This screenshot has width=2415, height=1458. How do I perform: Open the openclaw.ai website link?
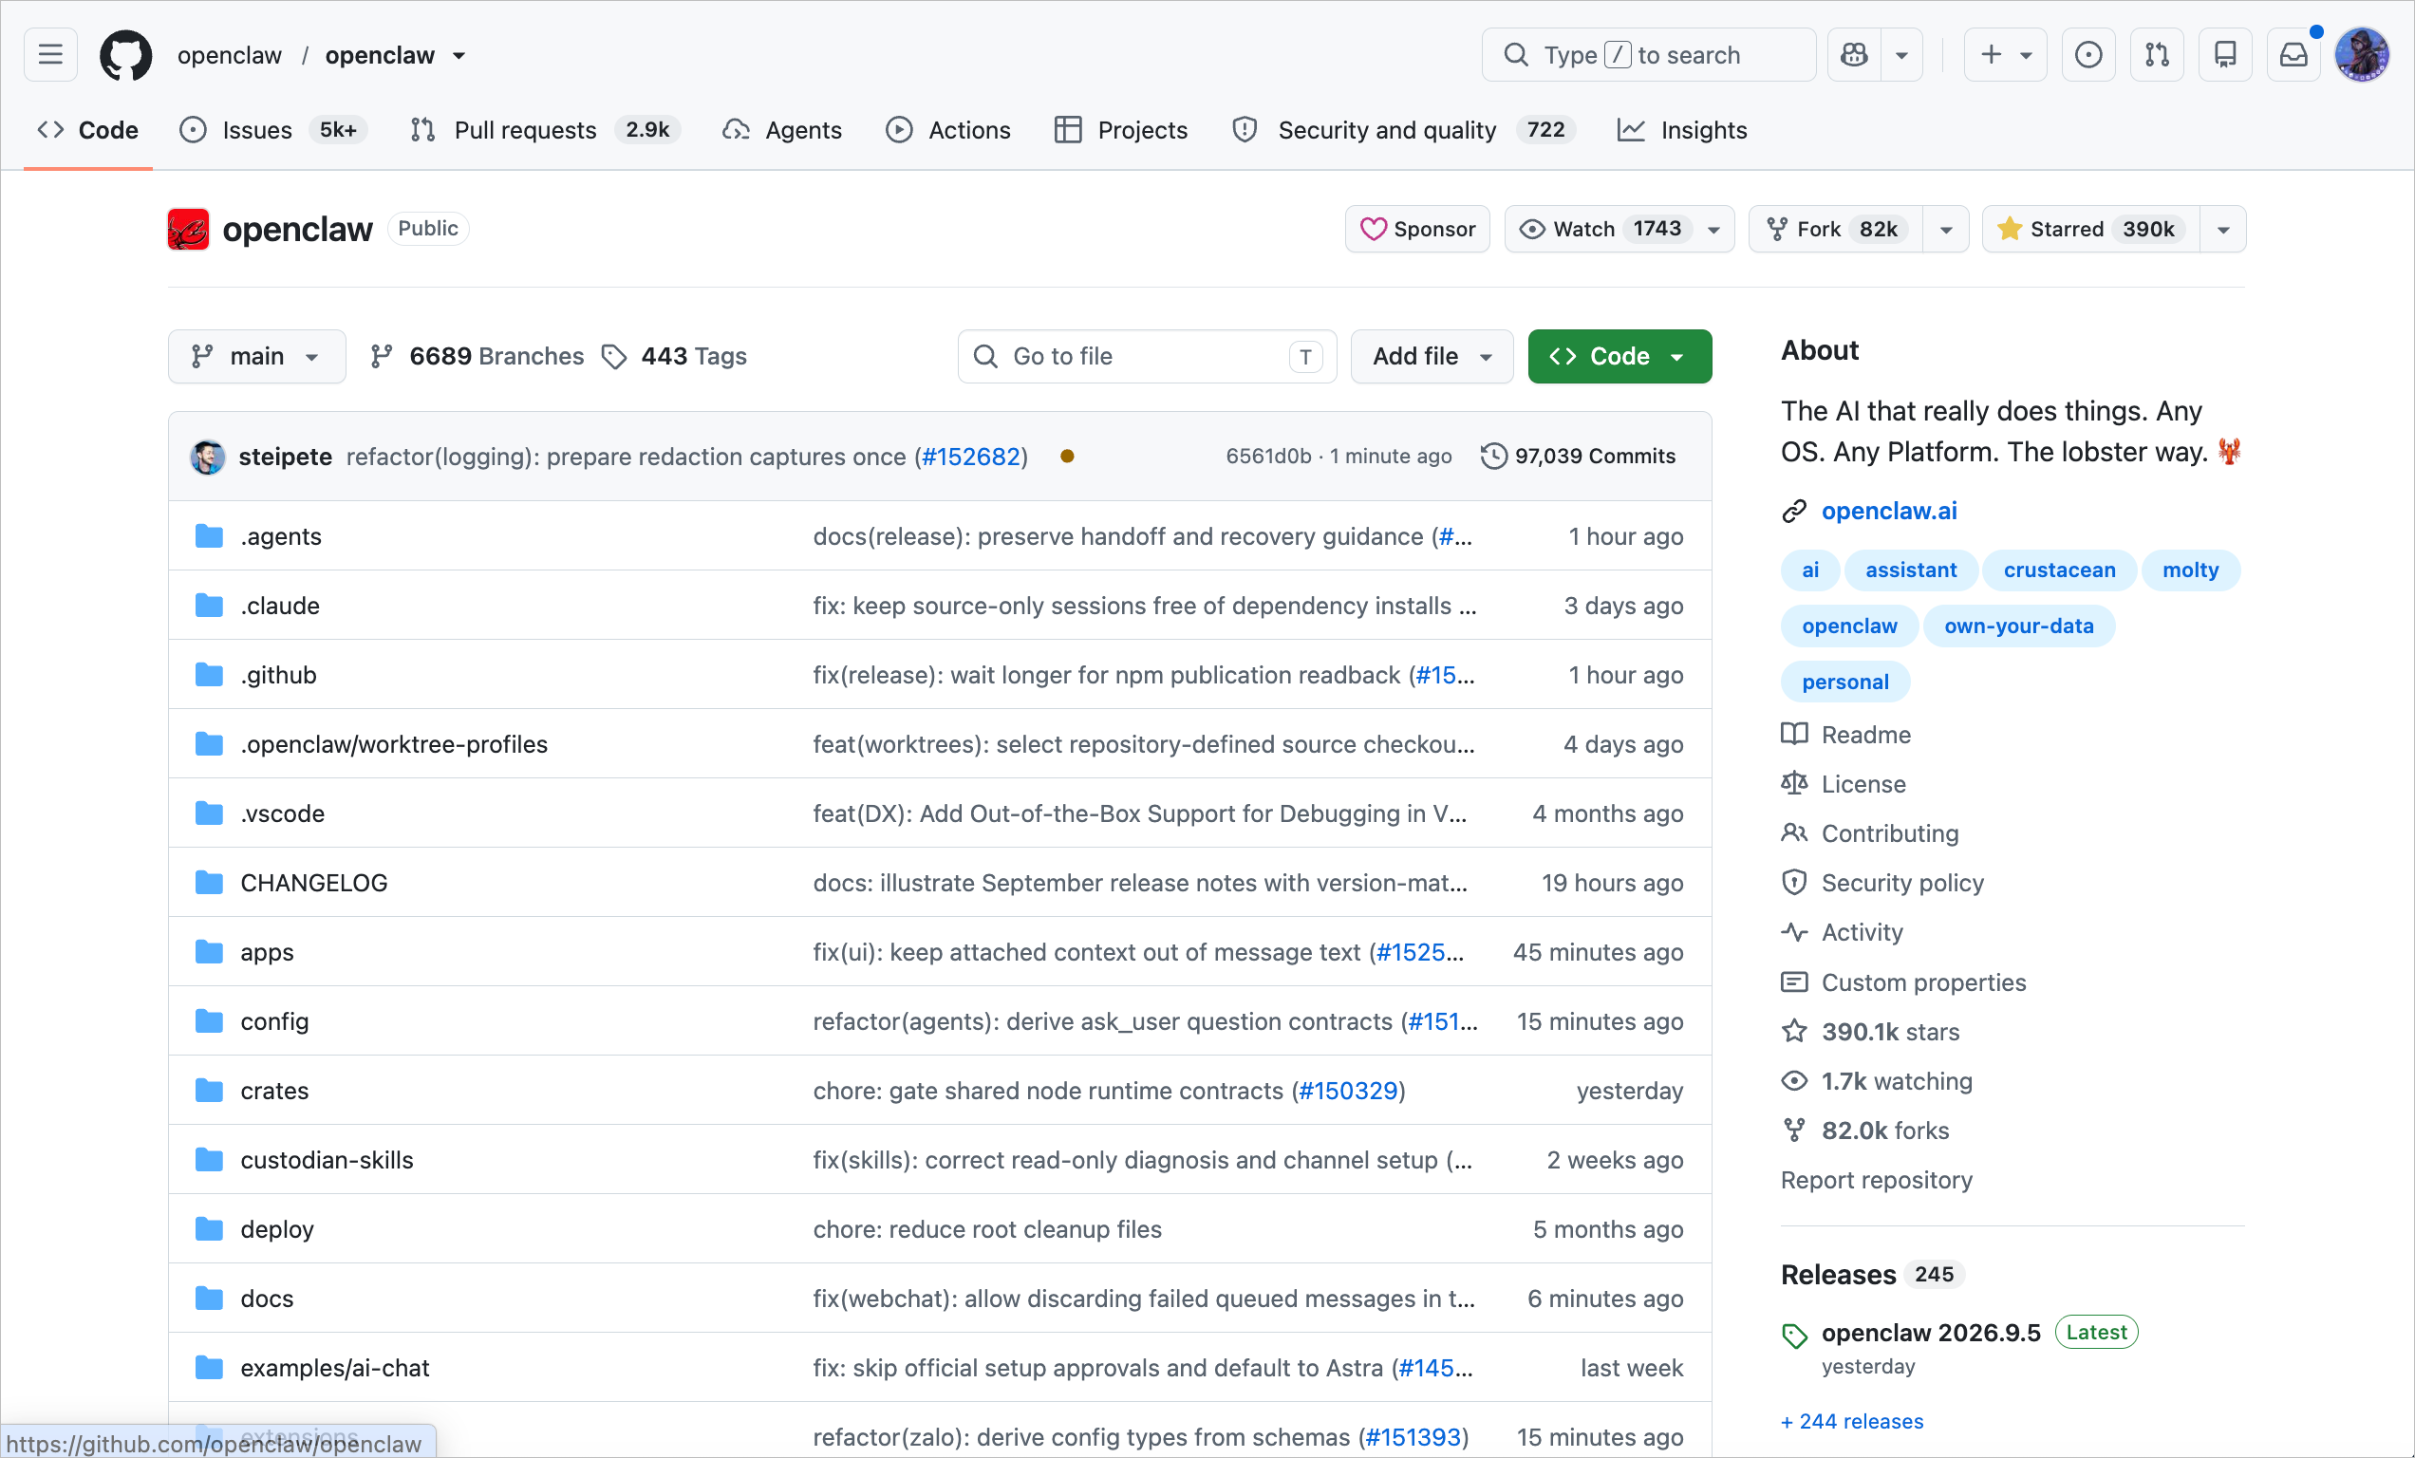click(1890, 512)
